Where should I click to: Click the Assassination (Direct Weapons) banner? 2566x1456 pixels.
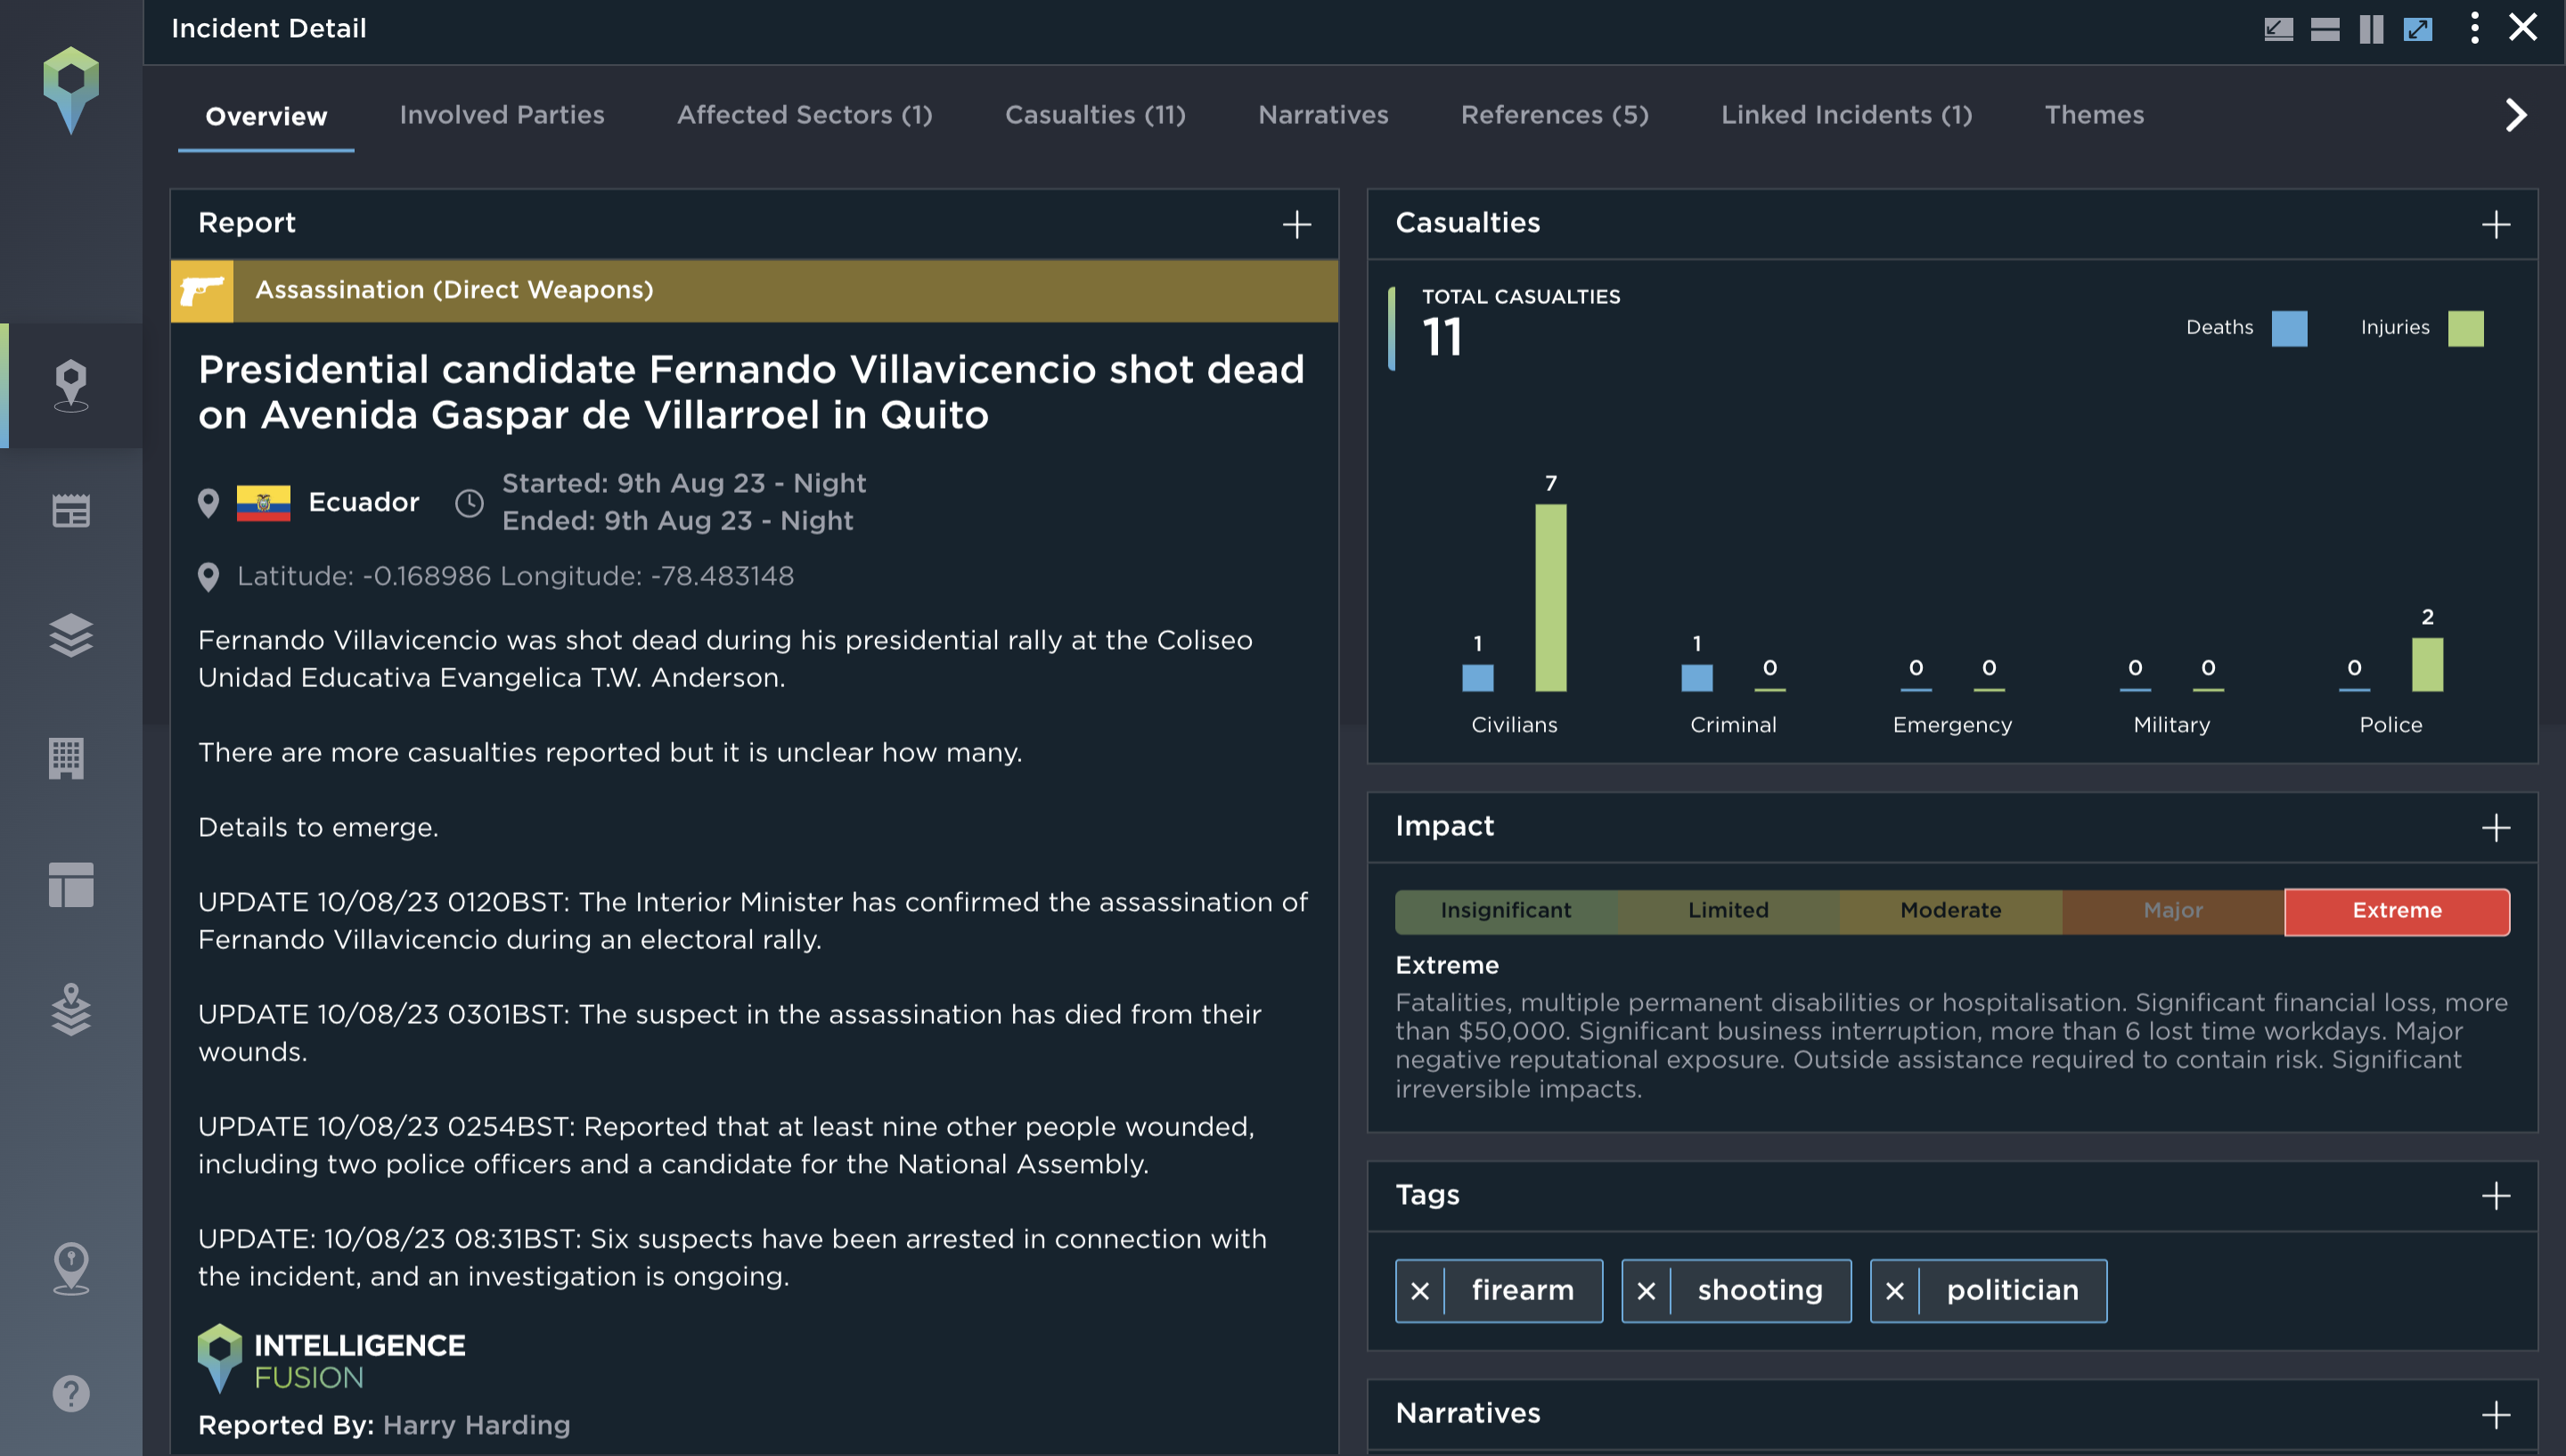pyautogui.click(x=755, y=291)
